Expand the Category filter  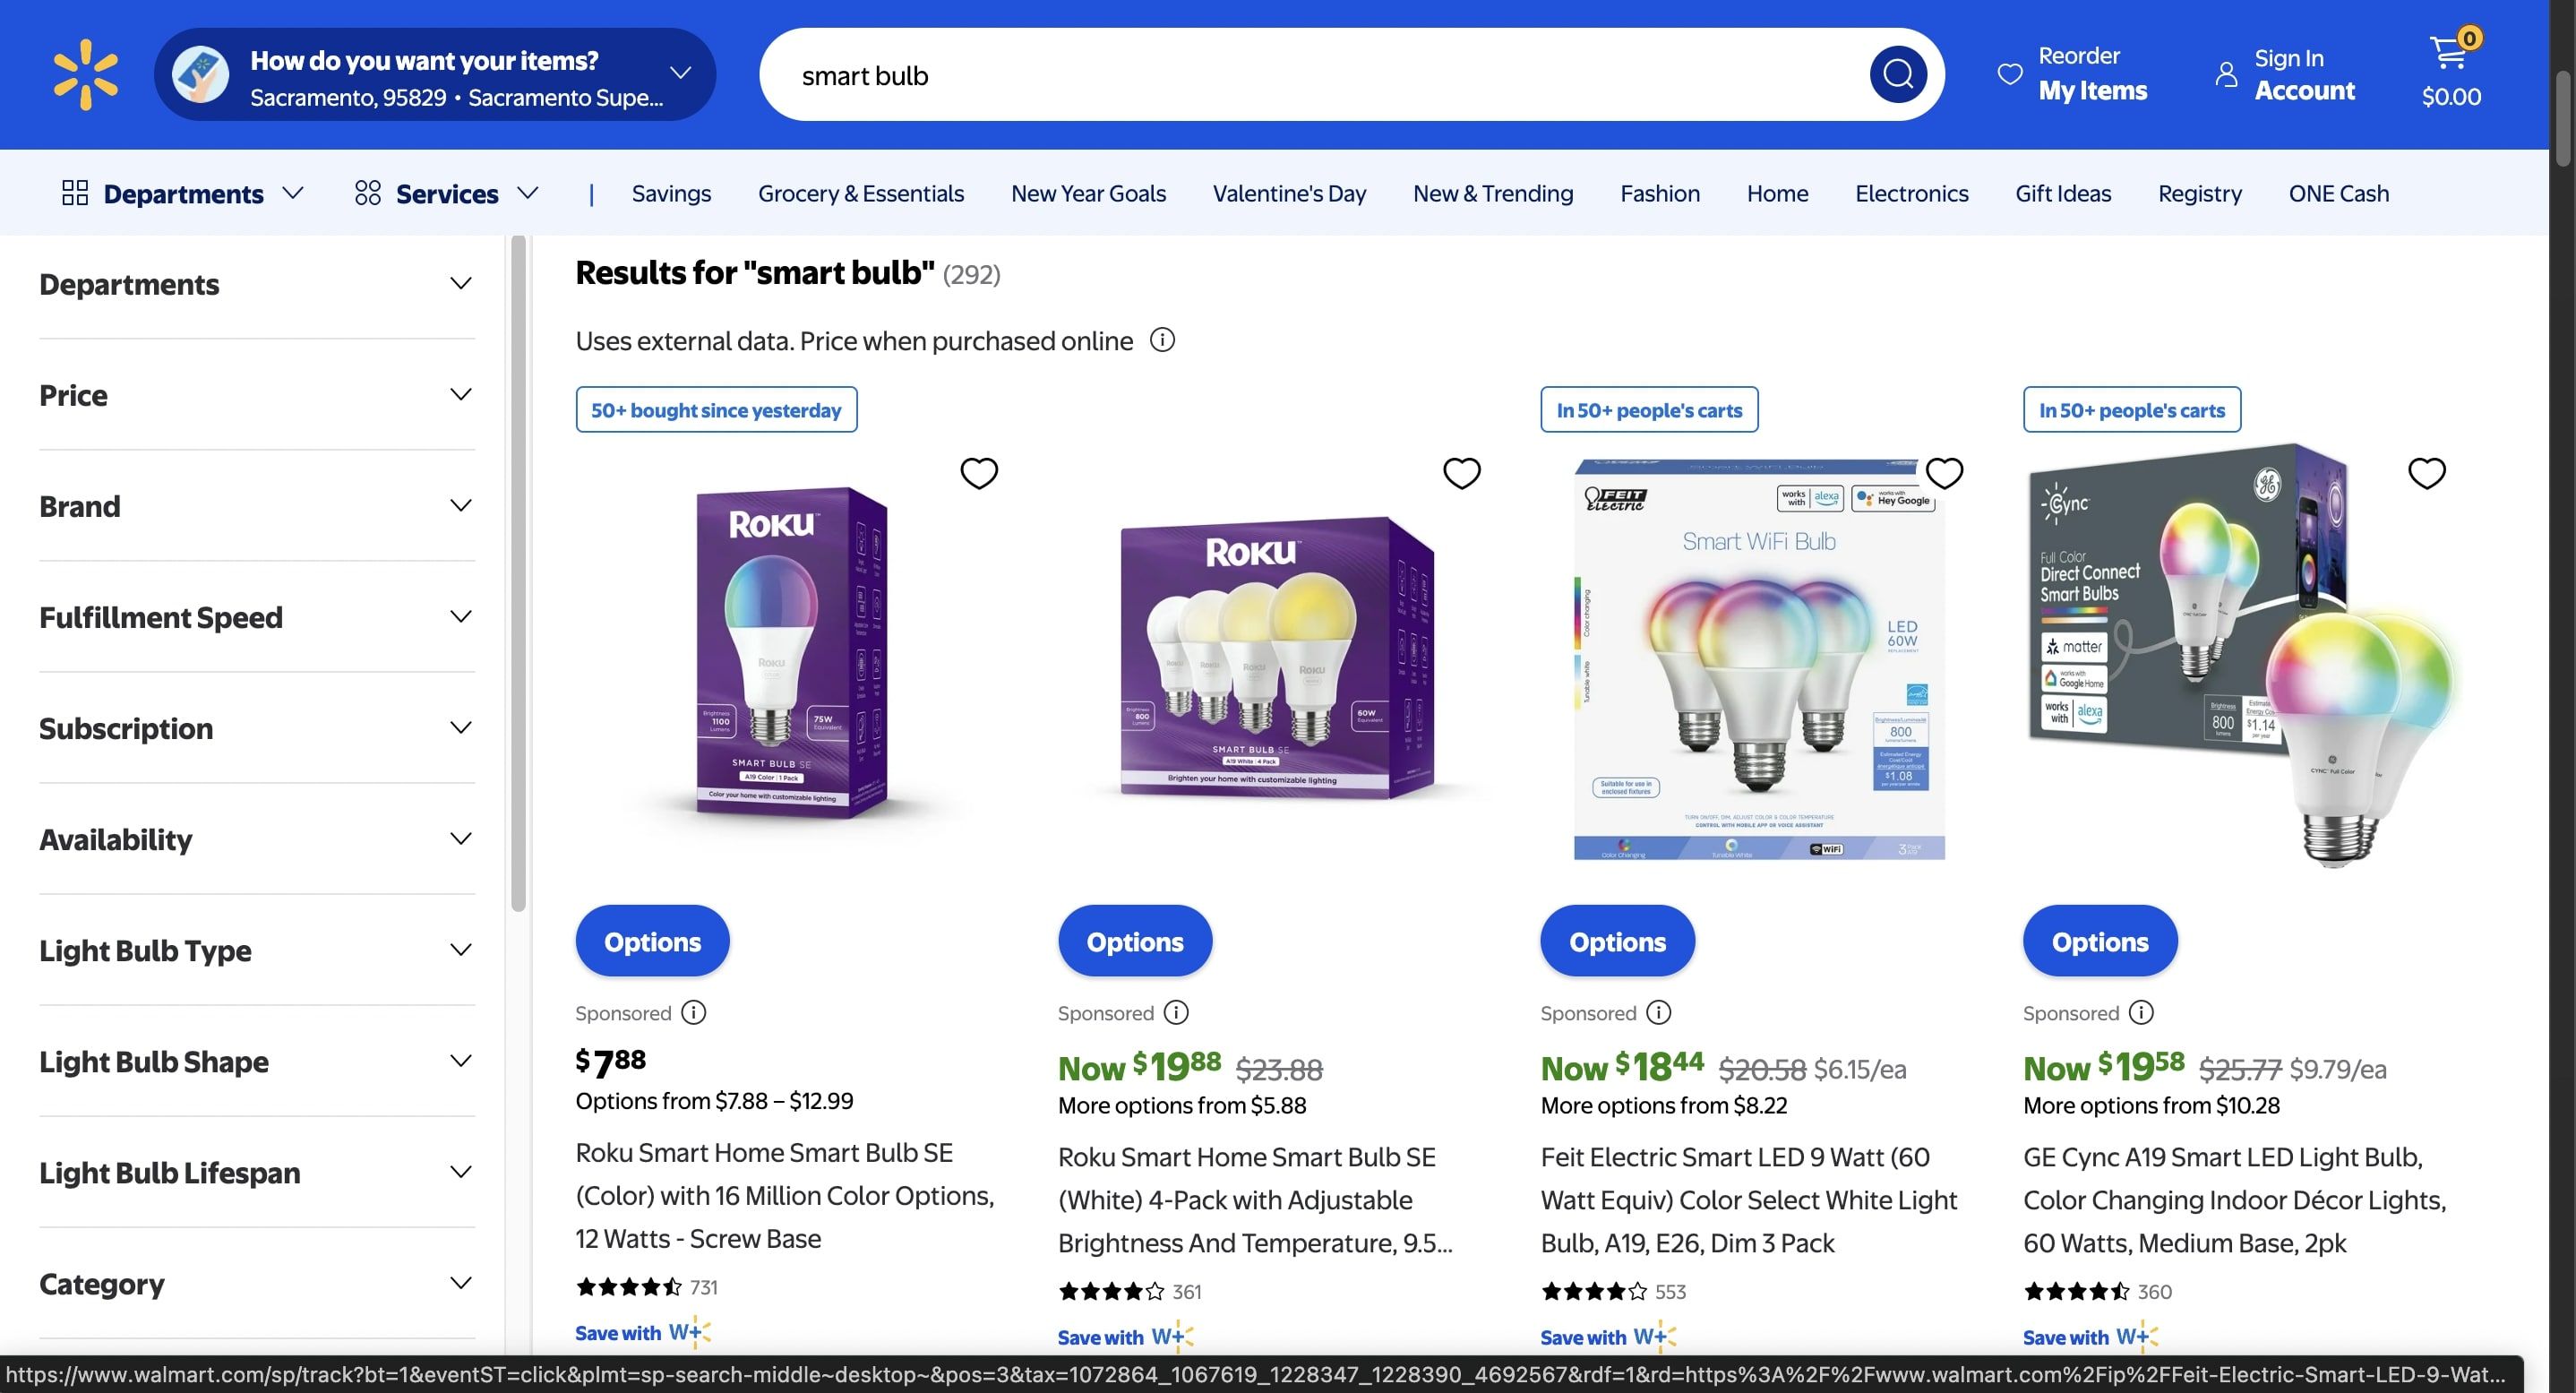(256, 1283)
